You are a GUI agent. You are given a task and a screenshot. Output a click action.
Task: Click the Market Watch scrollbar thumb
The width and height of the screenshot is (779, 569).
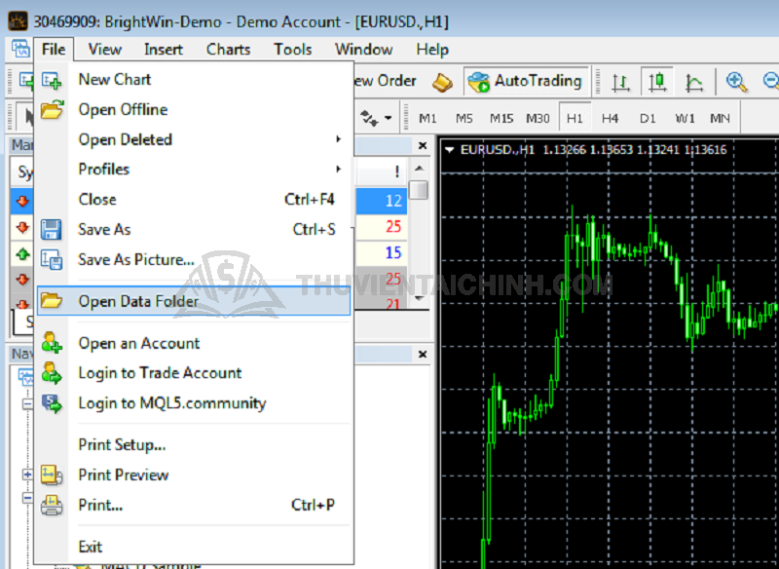click(x=419, y=190)
